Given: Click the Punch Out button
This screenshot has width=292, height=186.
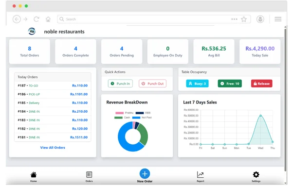Looking at the screenshot, I should pyautogui.click(x=152, y=84).
